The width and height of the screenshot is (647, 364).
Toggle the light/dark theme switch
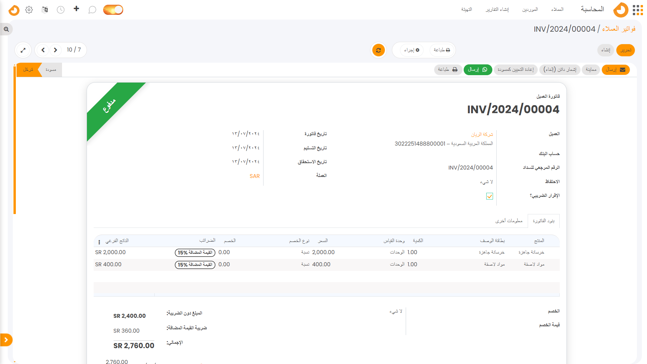coord(113,10)
